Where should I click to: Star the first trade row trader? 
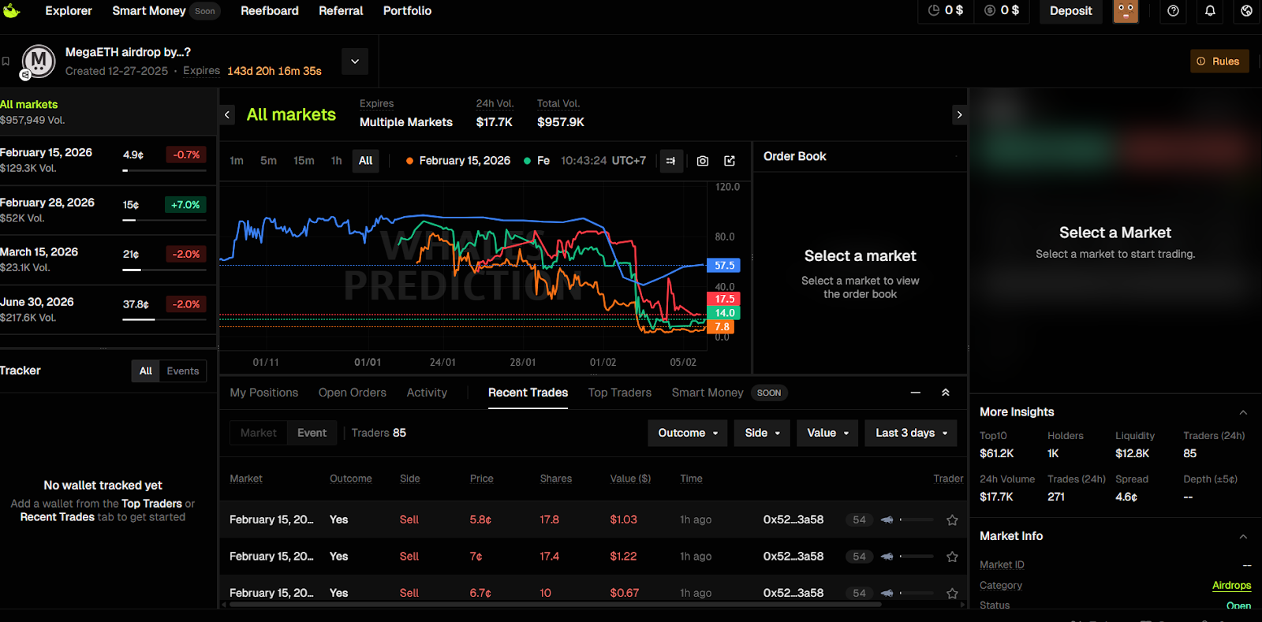952,520
